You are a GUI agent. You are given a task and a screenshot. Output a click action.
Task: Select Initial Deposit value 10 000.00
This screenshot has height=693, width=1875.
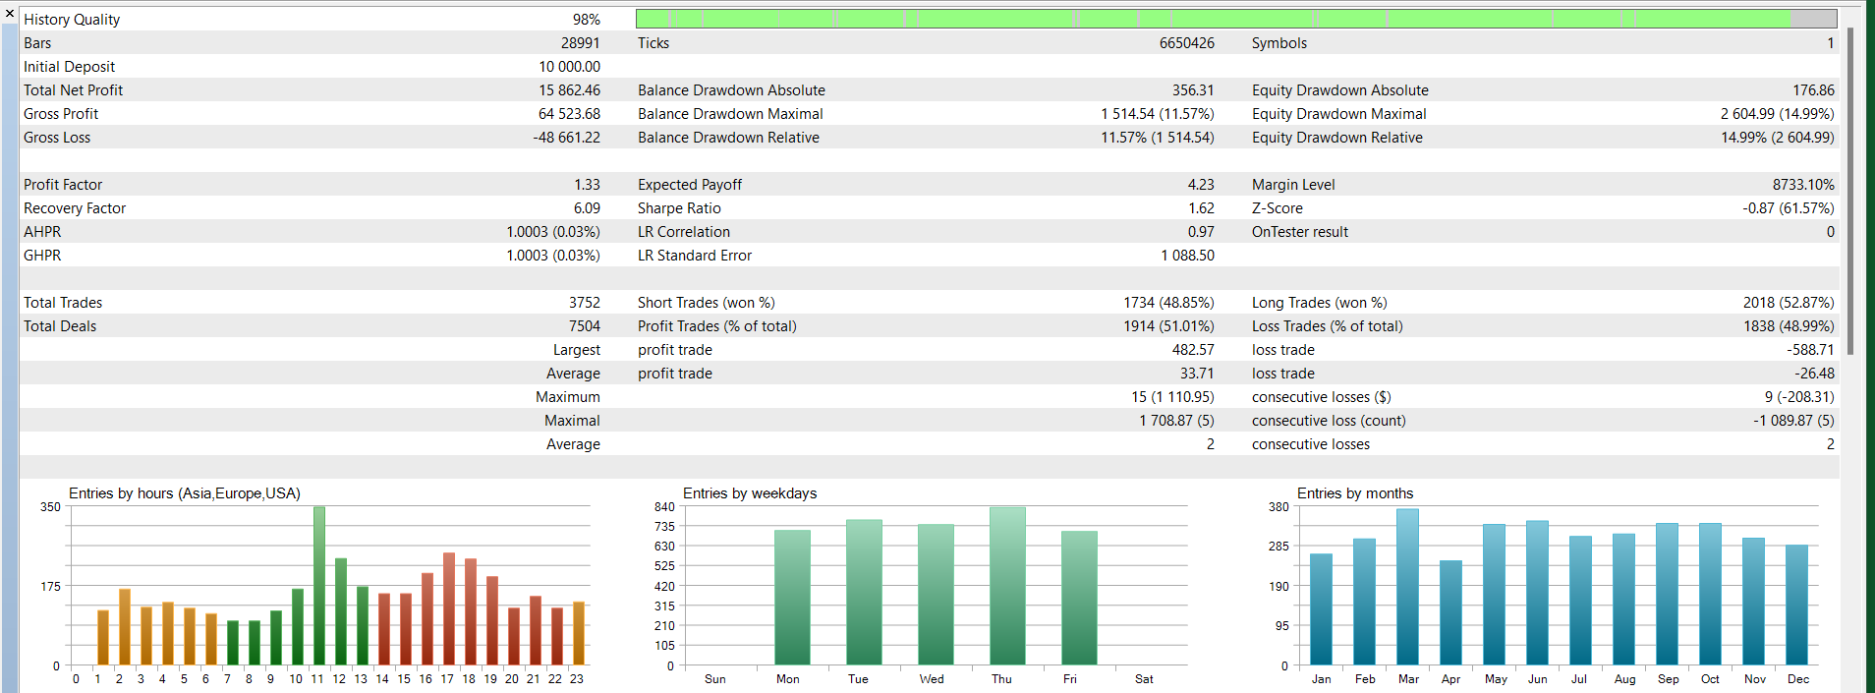click(x=570, y=67)
